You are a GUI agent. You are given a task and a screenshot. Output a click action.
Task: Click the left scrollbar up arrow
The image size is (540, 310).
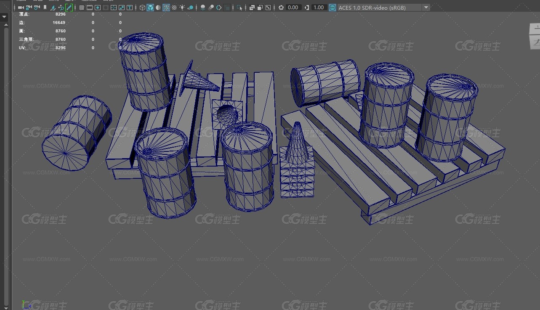6,25
